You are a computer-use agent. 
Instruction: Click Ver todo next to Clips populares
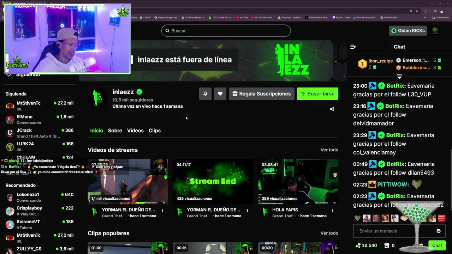coord(329,233)
